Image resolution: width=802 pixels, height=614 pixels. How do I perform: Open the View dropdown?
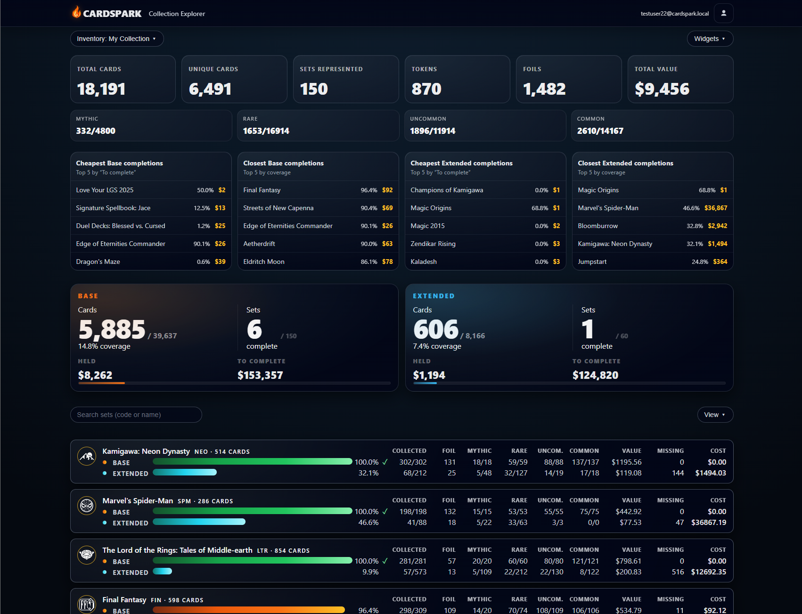point(714,415)
